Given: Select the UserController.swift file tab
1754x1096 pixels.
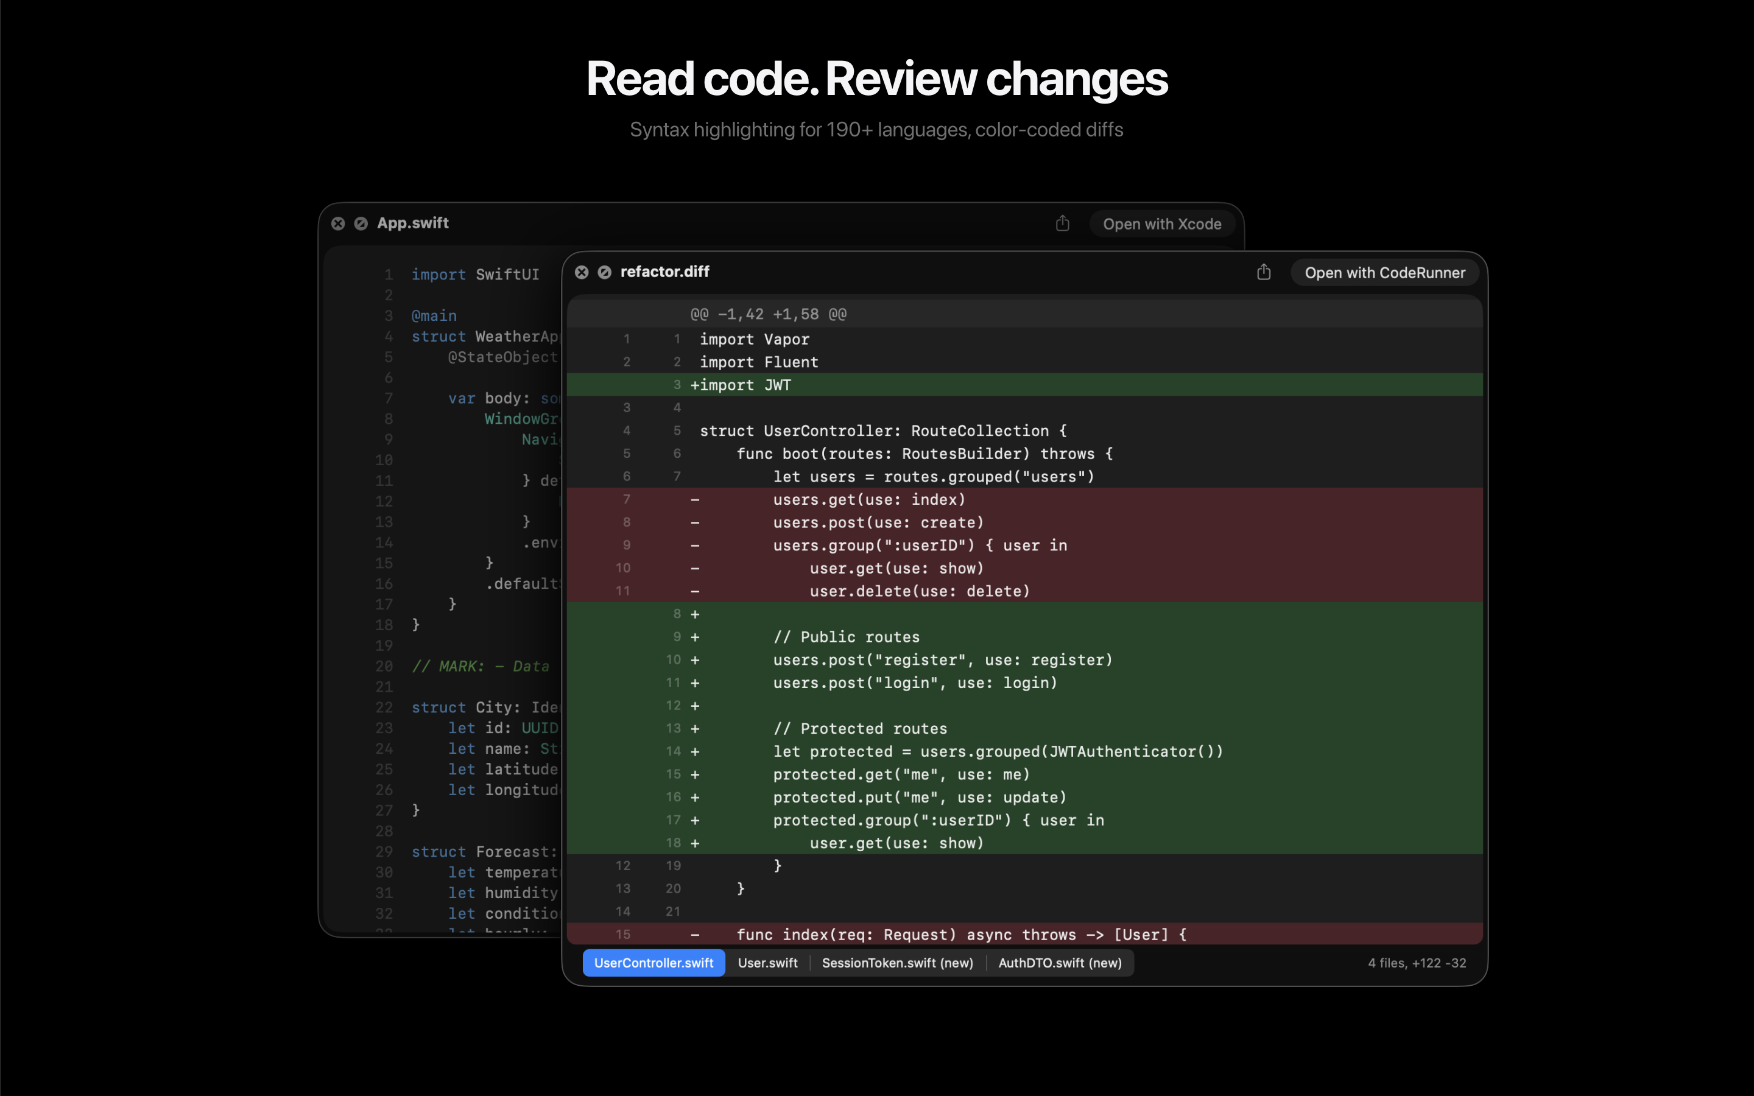Looking at the screenshot, I should pos(653,963).
